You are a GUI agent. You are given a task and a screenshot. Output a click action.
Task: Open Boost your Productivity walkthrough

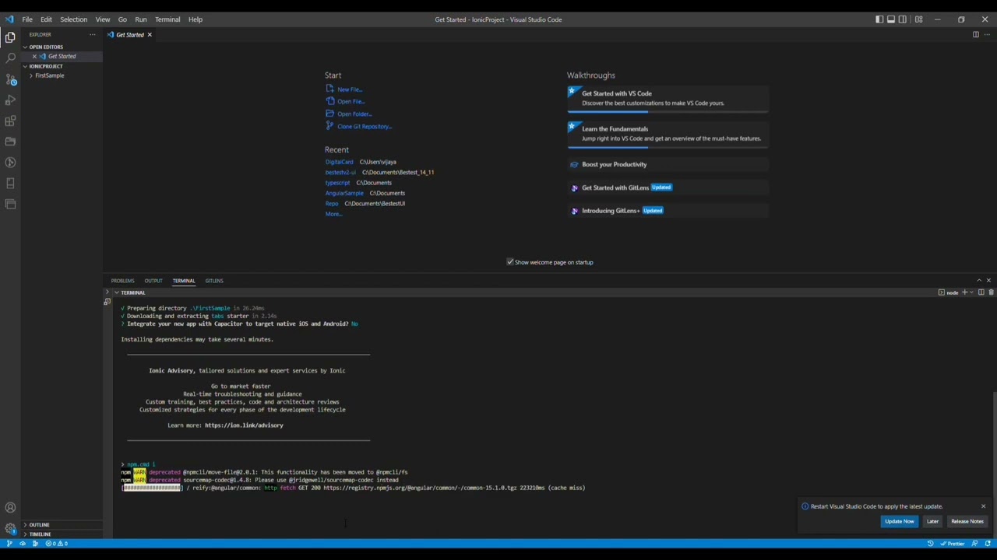(x=668, y=164)
